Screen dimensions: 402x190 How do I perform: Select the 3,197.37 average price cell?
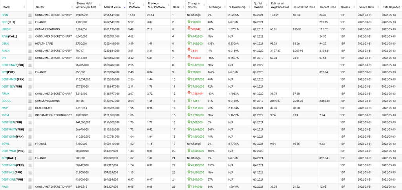(280, 51)
